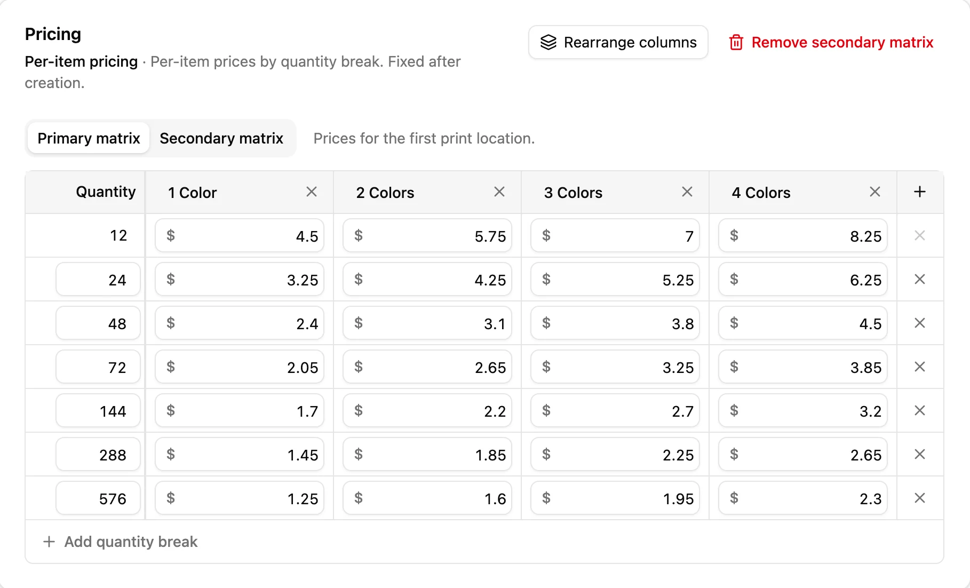Edit 3 Colors price 3.25 for quantity 72
The width and height of the screenshot is (970, 588).
pos(615,367)
